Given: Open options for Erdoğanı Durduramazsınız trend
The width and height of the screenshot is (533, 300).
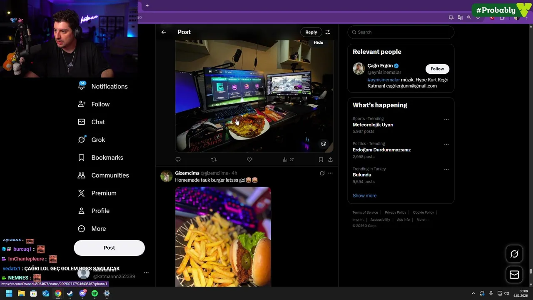Looking at the screenshot, I should click(x=446, y=145).
